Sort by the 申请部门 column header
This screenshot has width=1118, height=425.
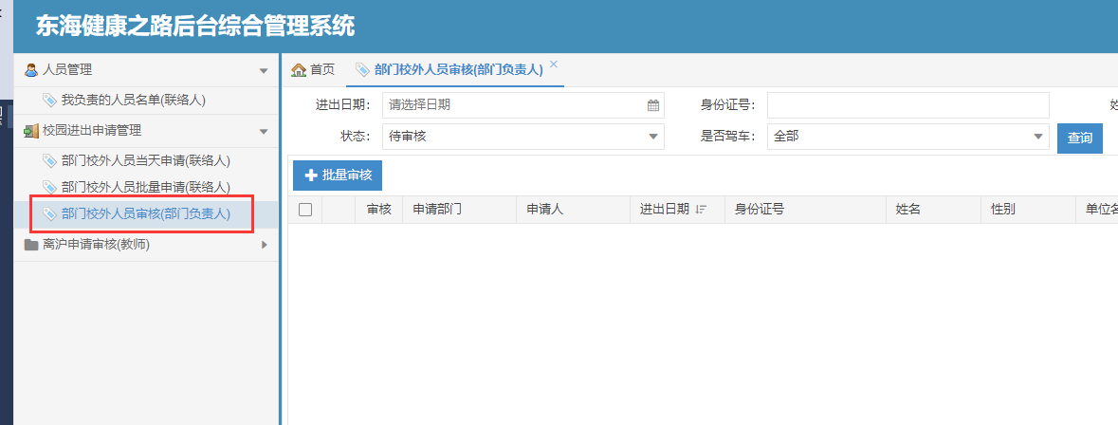(x=438, y=210)
